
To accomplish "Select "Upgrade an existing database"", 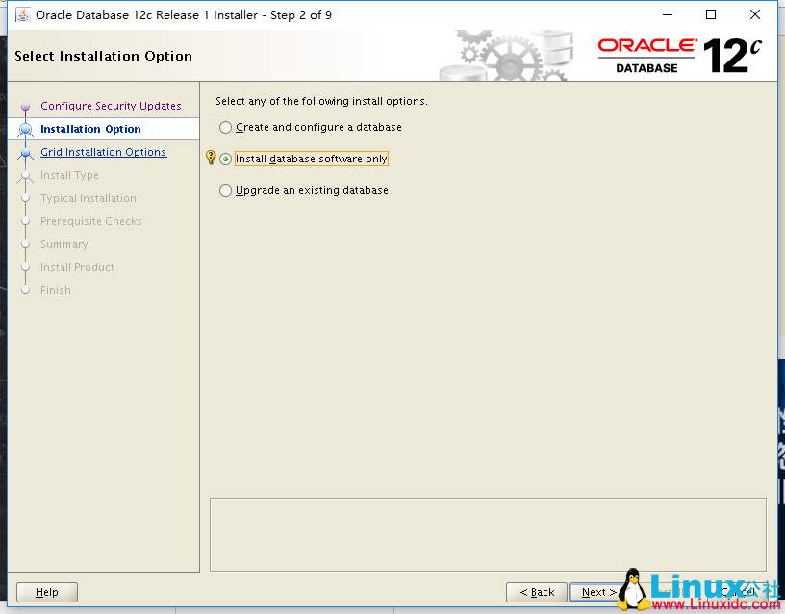I will coord(224,190).
